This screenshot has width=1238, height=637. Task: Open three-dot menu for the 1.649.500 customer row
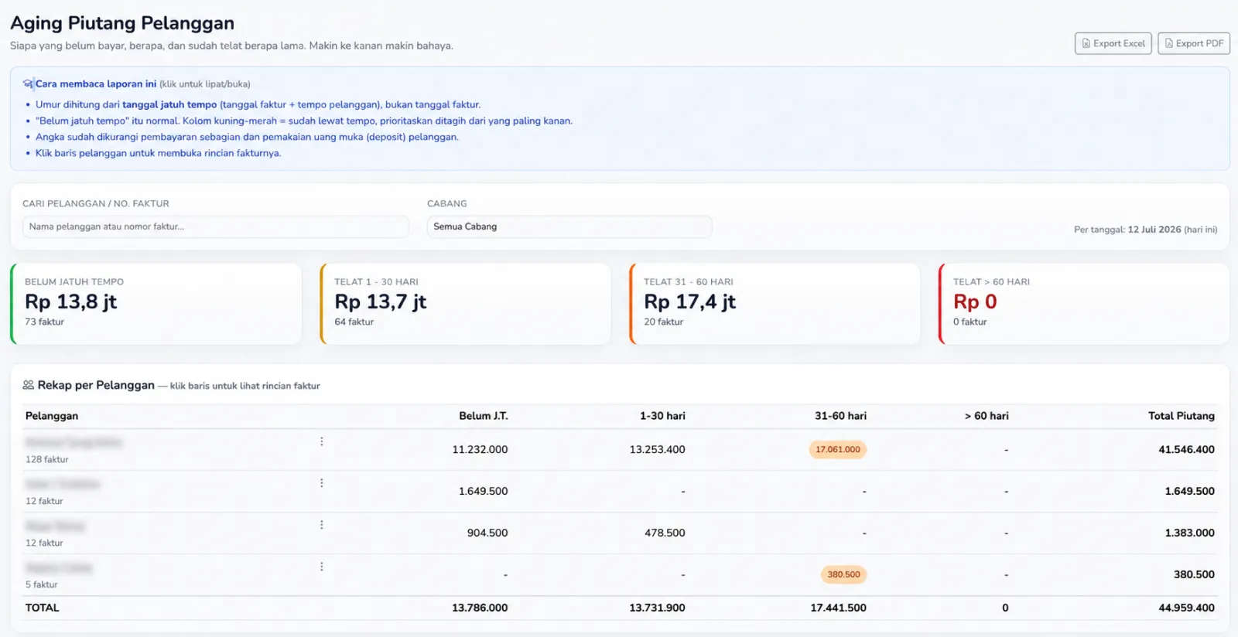click(321, 483)
